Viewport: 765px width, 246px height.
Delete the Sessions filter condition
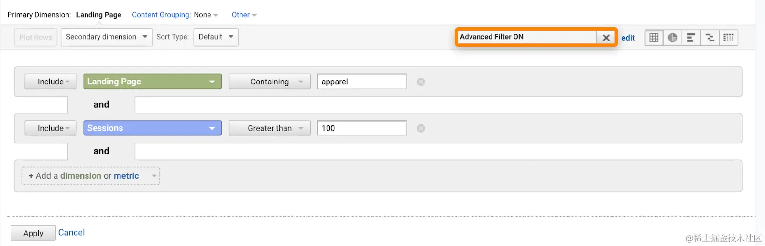(x=421, y=128)
